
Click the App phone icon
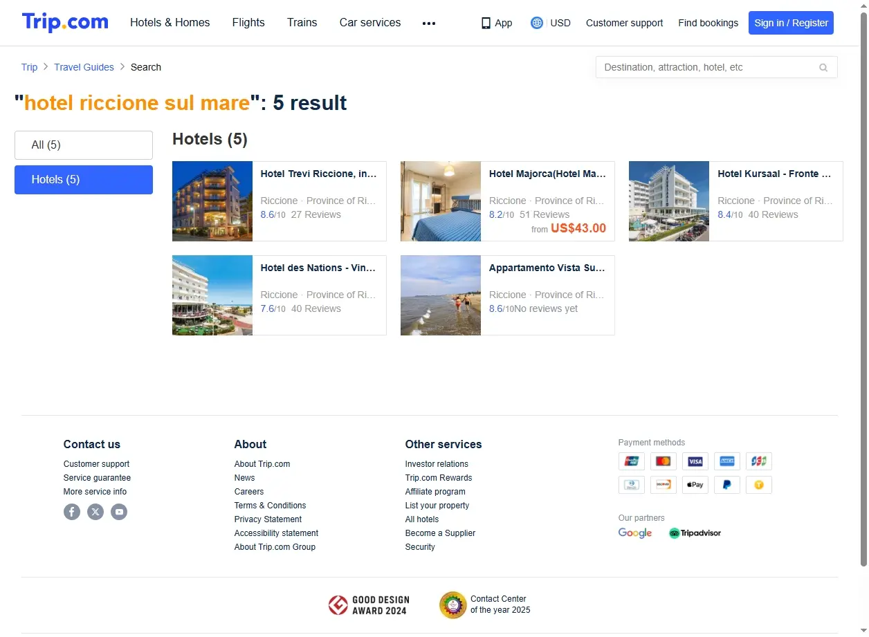coord(486,23)
